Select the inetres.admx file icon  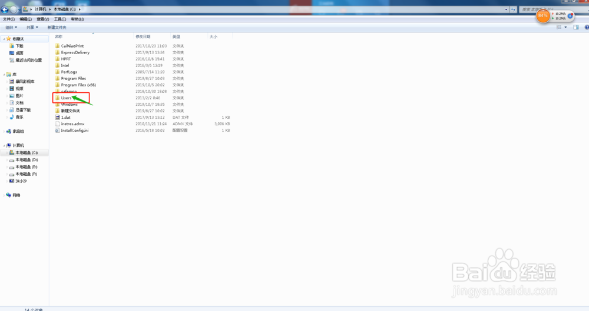pos(58,124)
